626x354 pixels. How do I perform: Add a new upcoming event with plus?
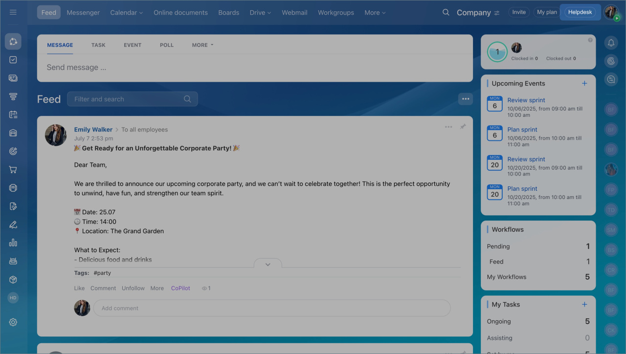(584, 84)
